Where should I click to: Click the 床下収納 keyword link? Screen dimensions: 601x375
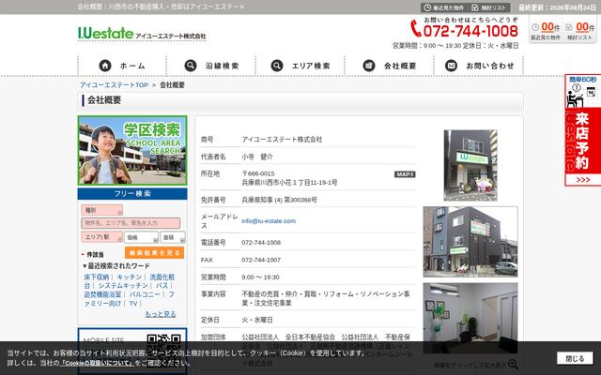tap(97, 277)
